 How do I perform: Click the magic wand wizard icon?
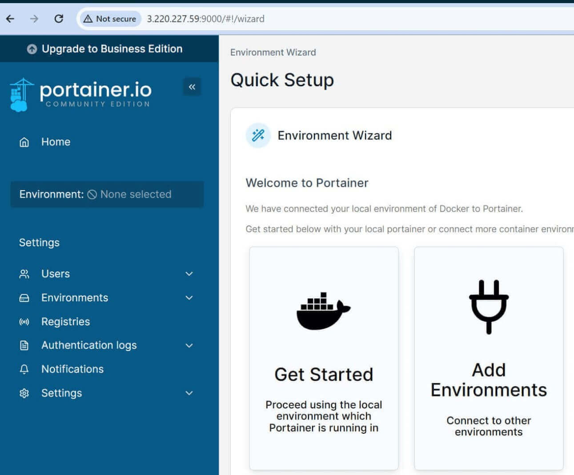(x=258, y=135)
